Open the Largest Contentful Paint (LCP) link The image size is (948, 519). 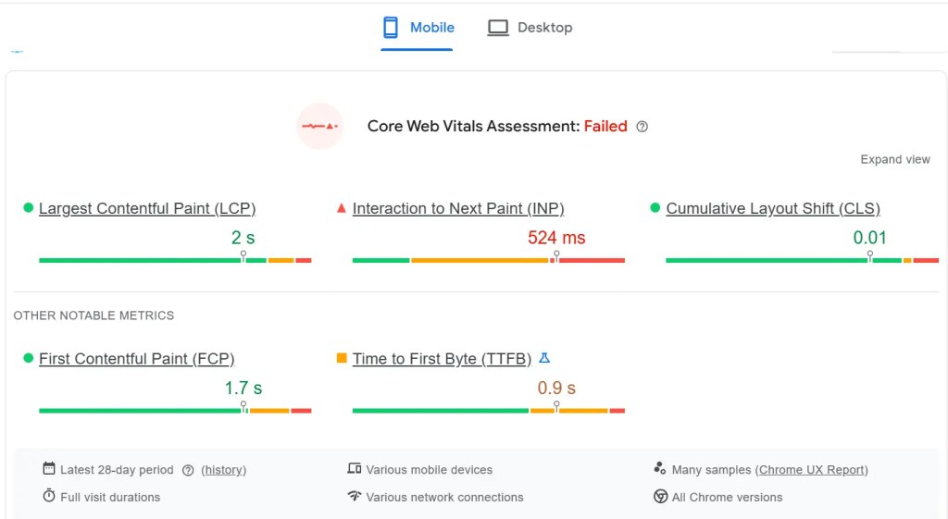[147, 208]
